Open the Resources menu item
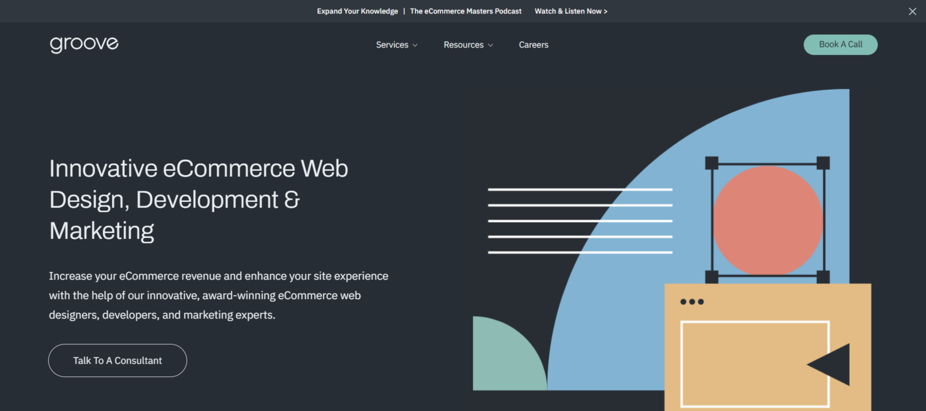Screen dimensions: 926x411 [463, 45]
